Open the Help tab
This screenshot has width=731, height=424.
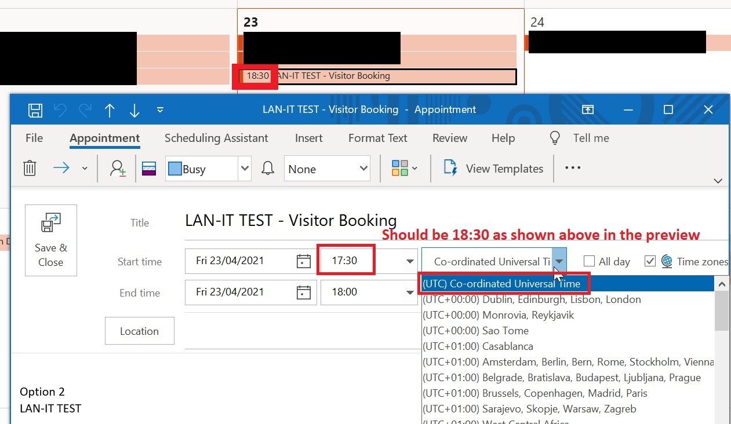pos(503,138)
